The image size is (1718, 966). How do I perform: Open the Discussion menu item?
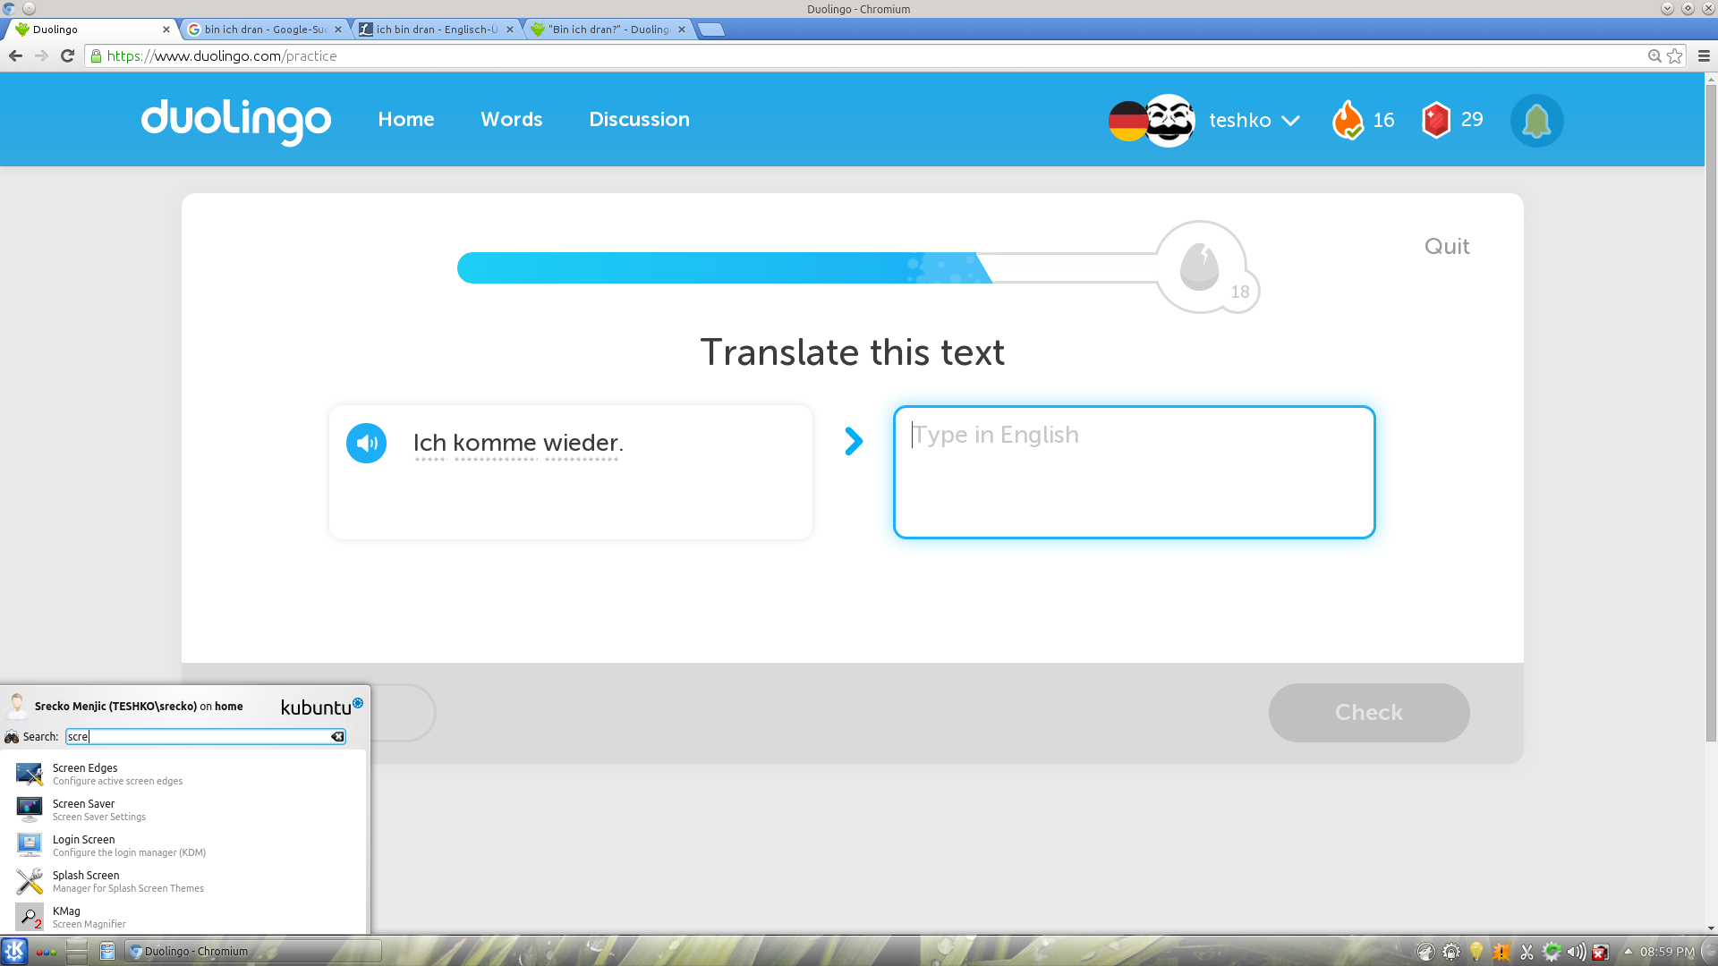(639, 119)
